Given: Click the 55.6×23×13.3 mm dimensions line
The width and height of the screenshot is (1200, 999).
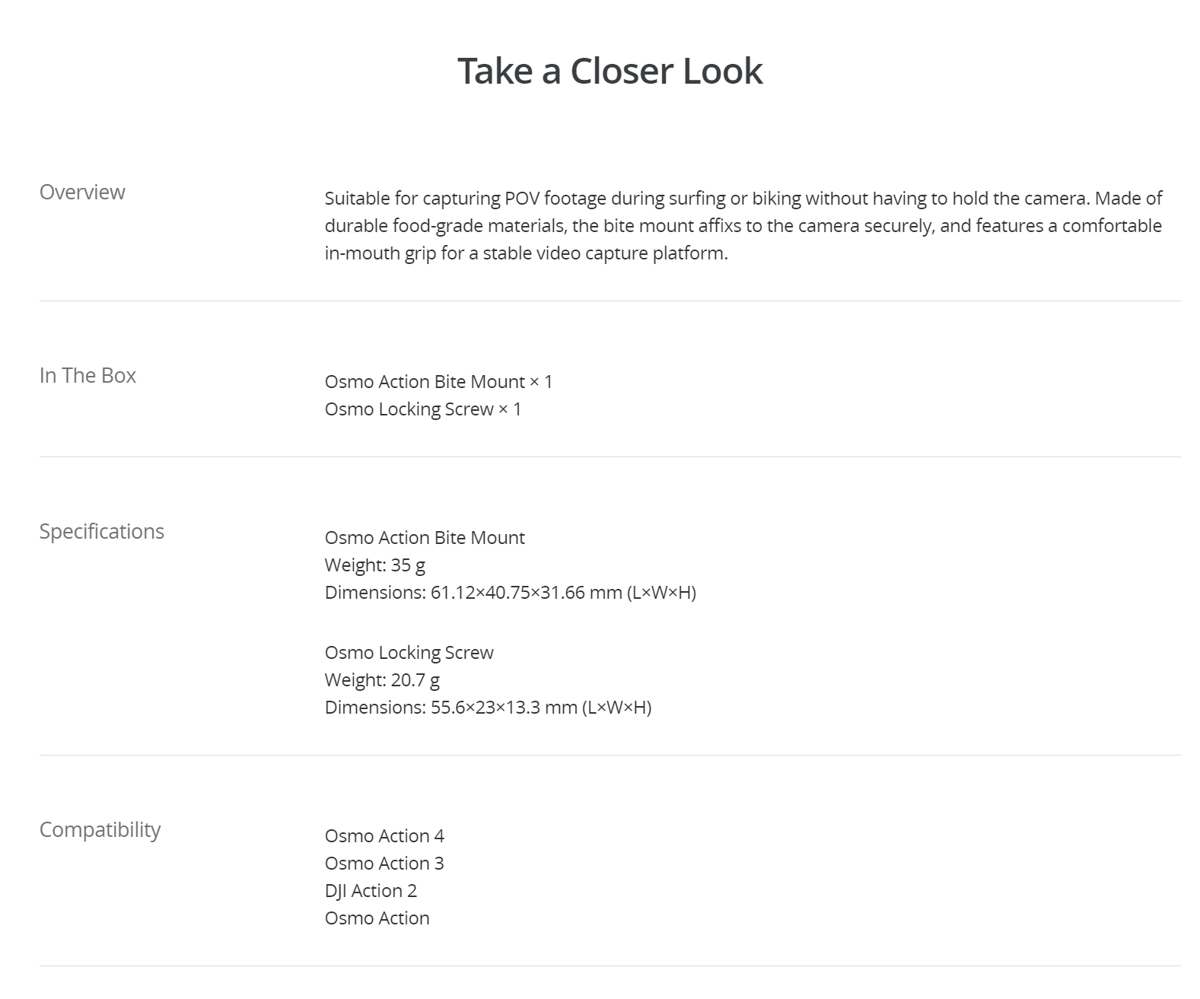Looking at the screenshot, I should (488, 707).
